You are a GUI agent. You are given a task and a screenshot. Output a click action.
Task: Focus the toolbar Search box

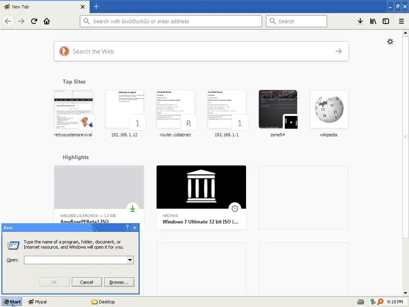coord(296,21)
